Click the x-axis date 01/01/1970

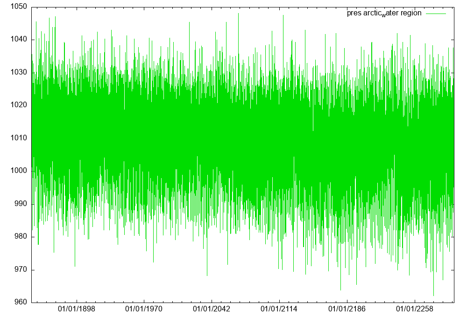[144, 309]
